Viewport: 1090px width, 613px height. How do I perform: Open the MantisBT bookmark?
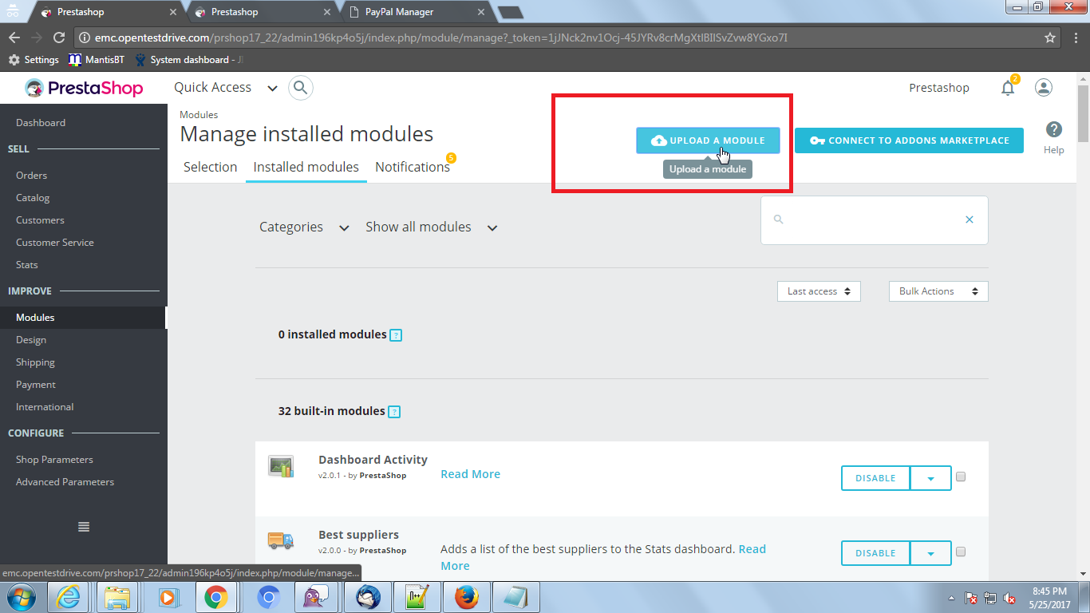(x=97, y=60)
